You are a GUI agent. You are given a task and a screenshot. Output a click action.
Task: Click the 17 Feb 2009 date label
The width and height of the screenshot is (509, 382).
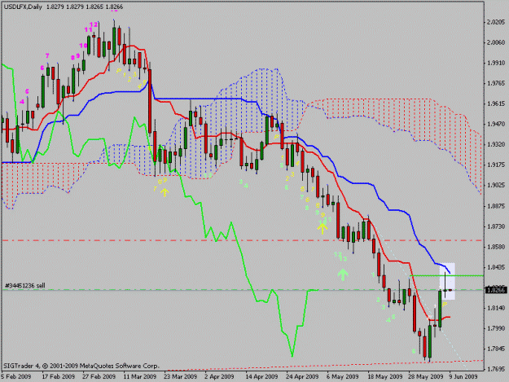58,376
